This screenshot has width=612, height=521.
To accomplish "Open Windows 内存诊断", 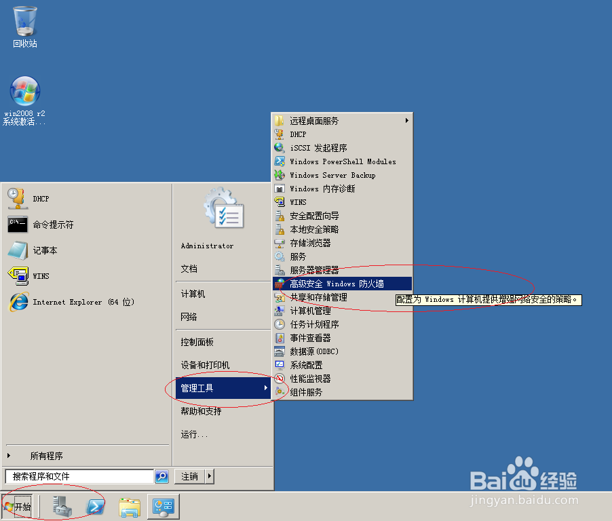I will pos(342,189).
